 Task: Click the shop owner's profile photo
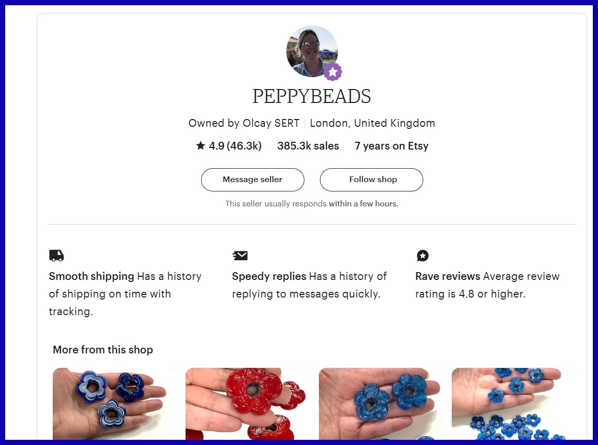[x=311, y=51]
